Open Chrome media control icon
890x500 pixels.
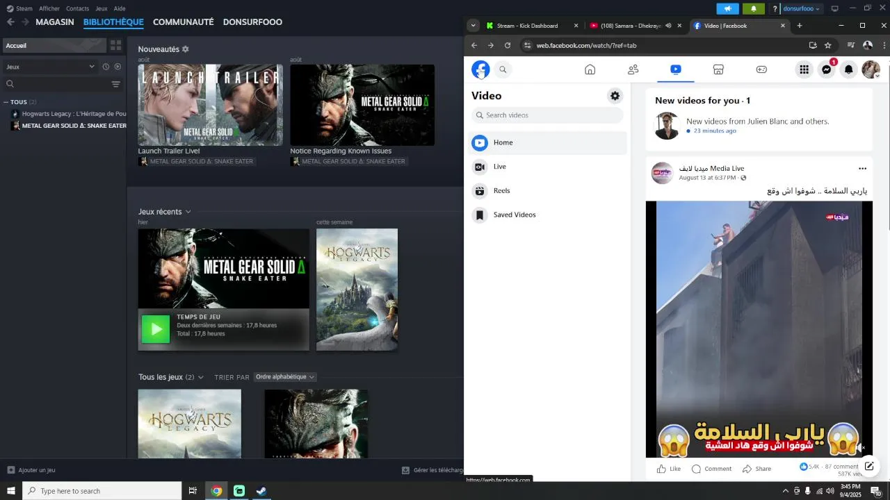click(x=850, y=45)
